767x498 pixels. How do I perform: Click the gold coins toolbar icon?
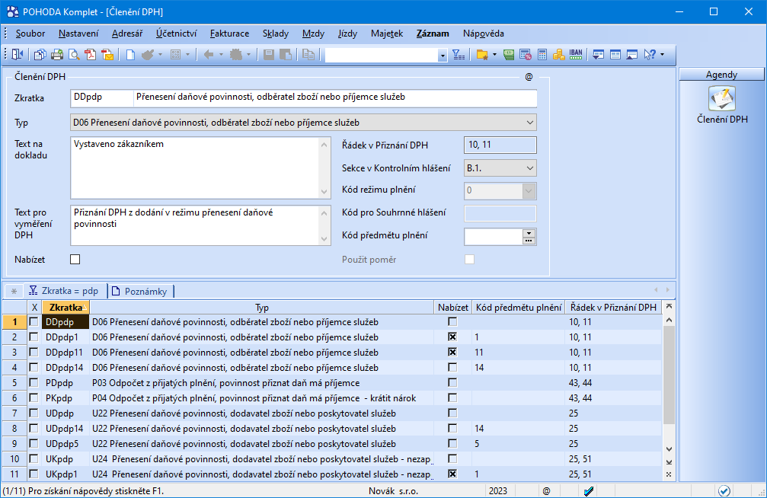[558, 54]
